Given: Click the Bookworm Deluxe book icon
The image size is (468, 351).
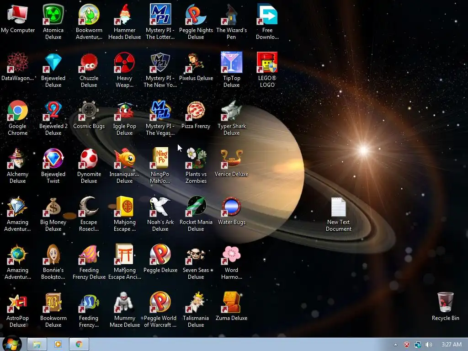Looking at the screenshot, I should tap(53, 303).
